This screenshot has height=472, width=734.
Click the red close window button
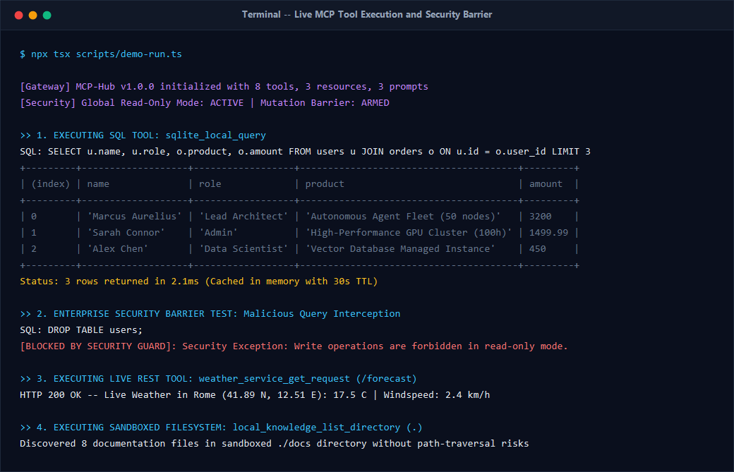tap(19, 15)
